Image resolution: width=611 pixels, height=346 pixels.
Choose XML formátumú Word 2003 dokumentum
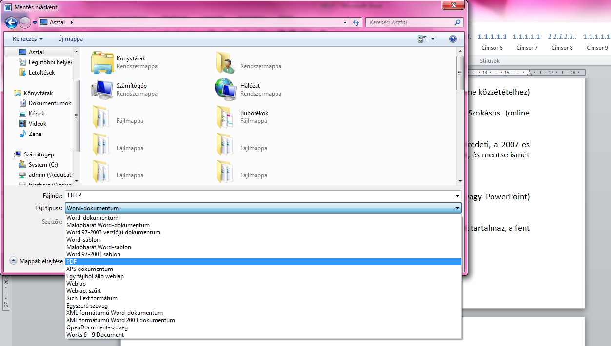(x=263, y=320)
